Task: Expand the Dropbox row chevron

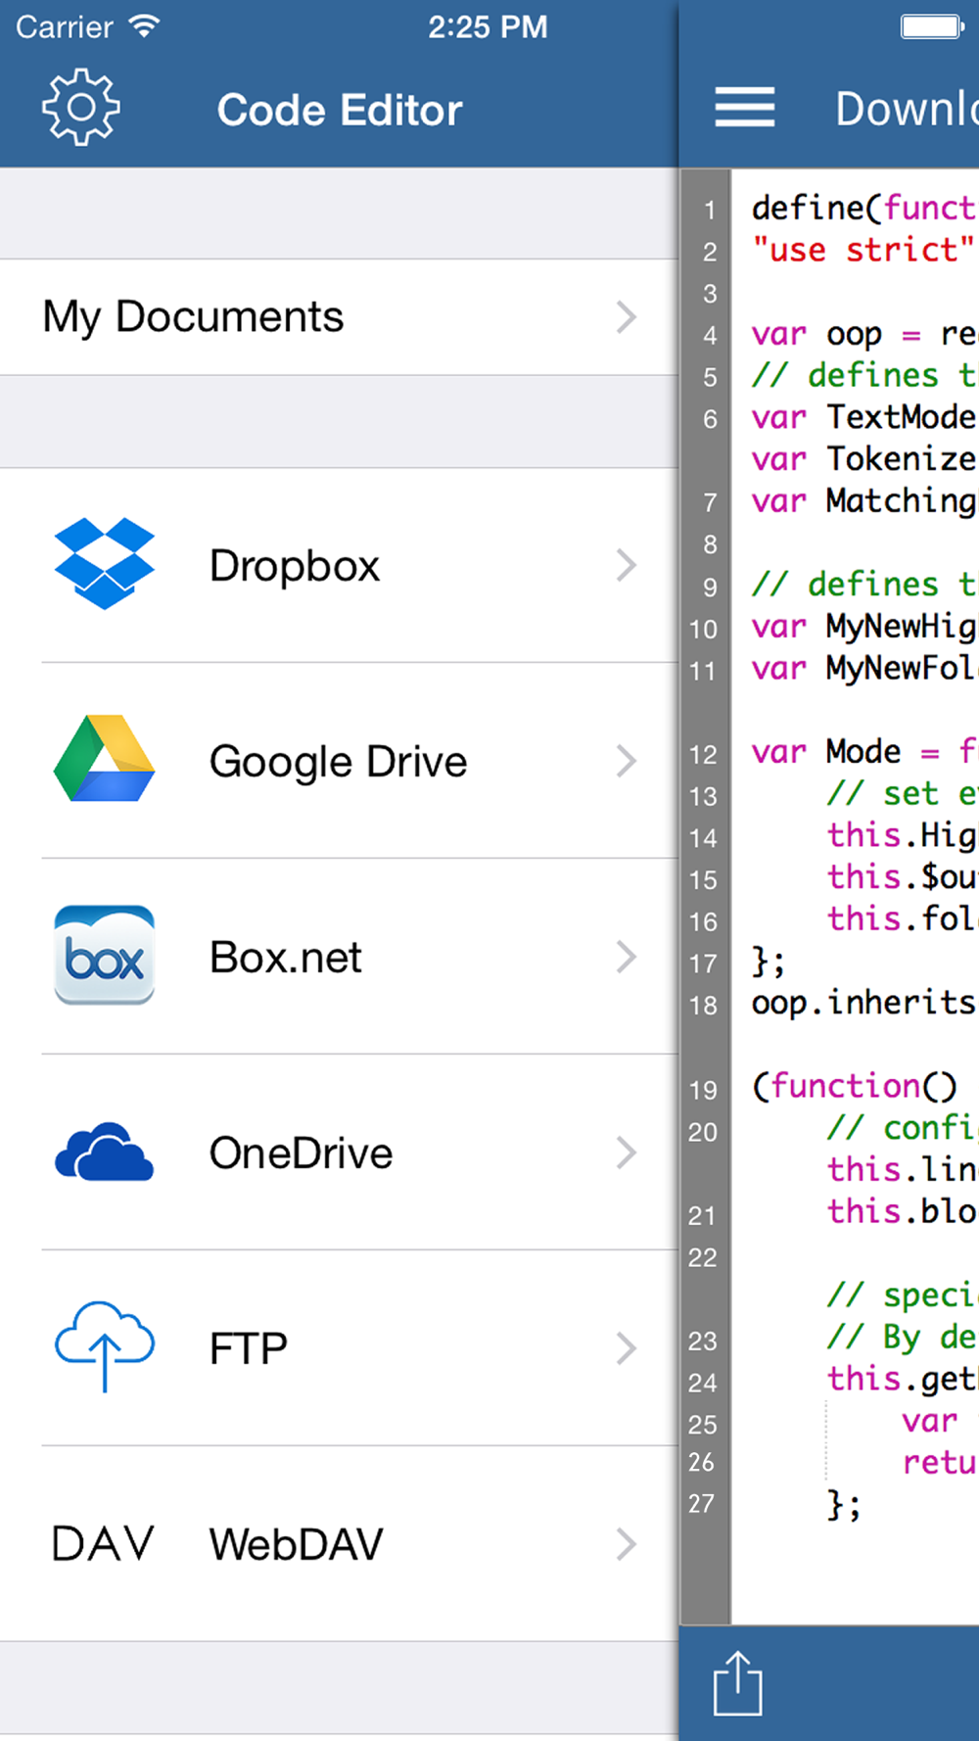Action: (x=627, y=565)
